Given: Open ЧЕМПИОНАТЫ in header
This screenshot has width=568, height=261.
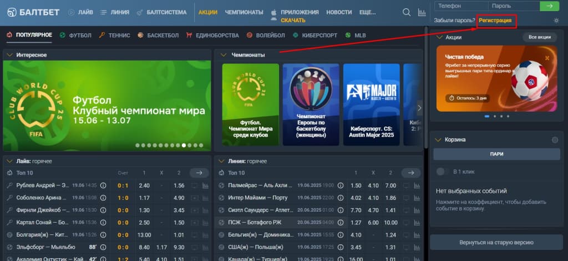Looking at the screenshot, I should (x=244, y=12).
